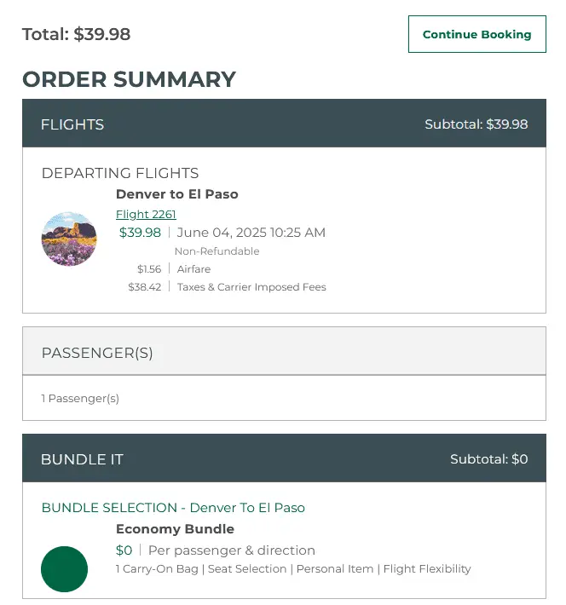
Task: Click the Continue Booking button
Action: (x=476, y=34)
